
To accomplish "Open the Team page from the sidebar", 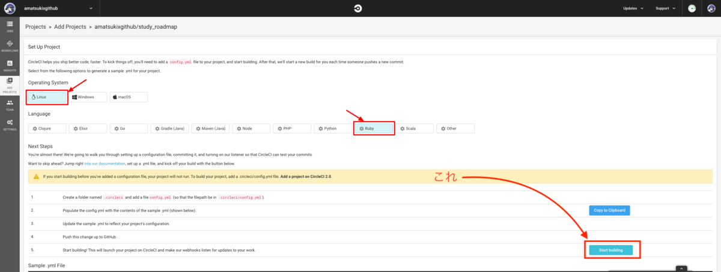I will pos(10,105).
